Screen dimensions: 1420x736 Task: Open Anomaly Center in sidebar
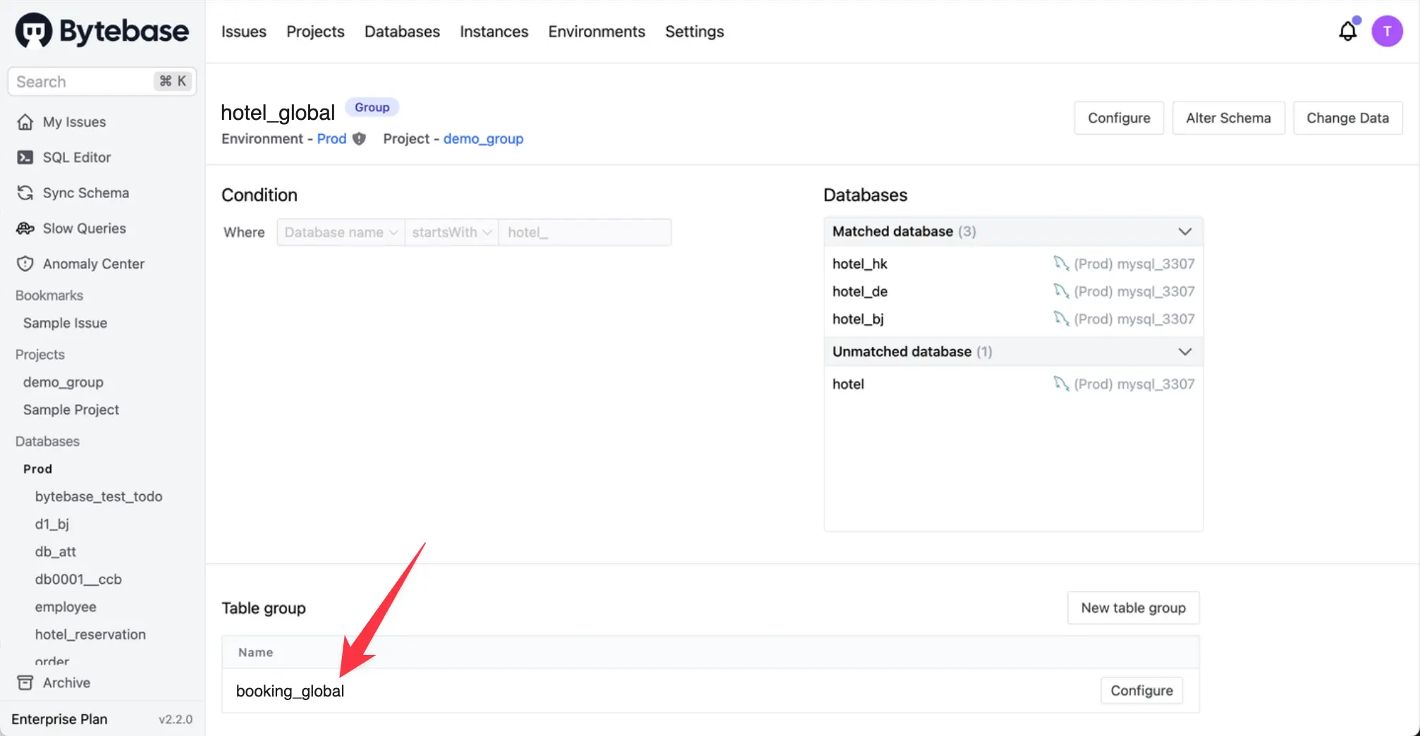(94, 264)
